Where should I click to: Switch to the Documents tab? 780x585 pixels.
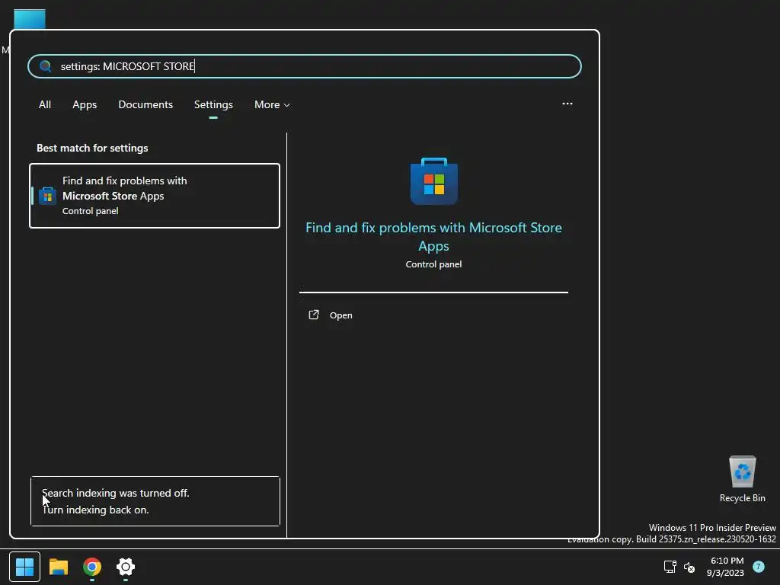(x=145, y=104)
